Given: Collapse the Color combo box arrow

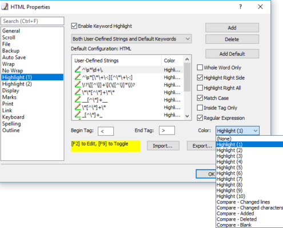Looking at the screenshot, I should 256,131.
